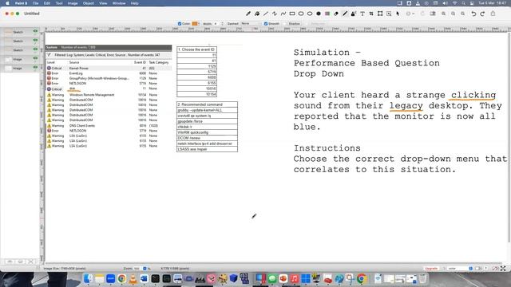Screen dimensions: 511x287
Task: Open Finder from the Dock
Action: click(x=88, y=278)
